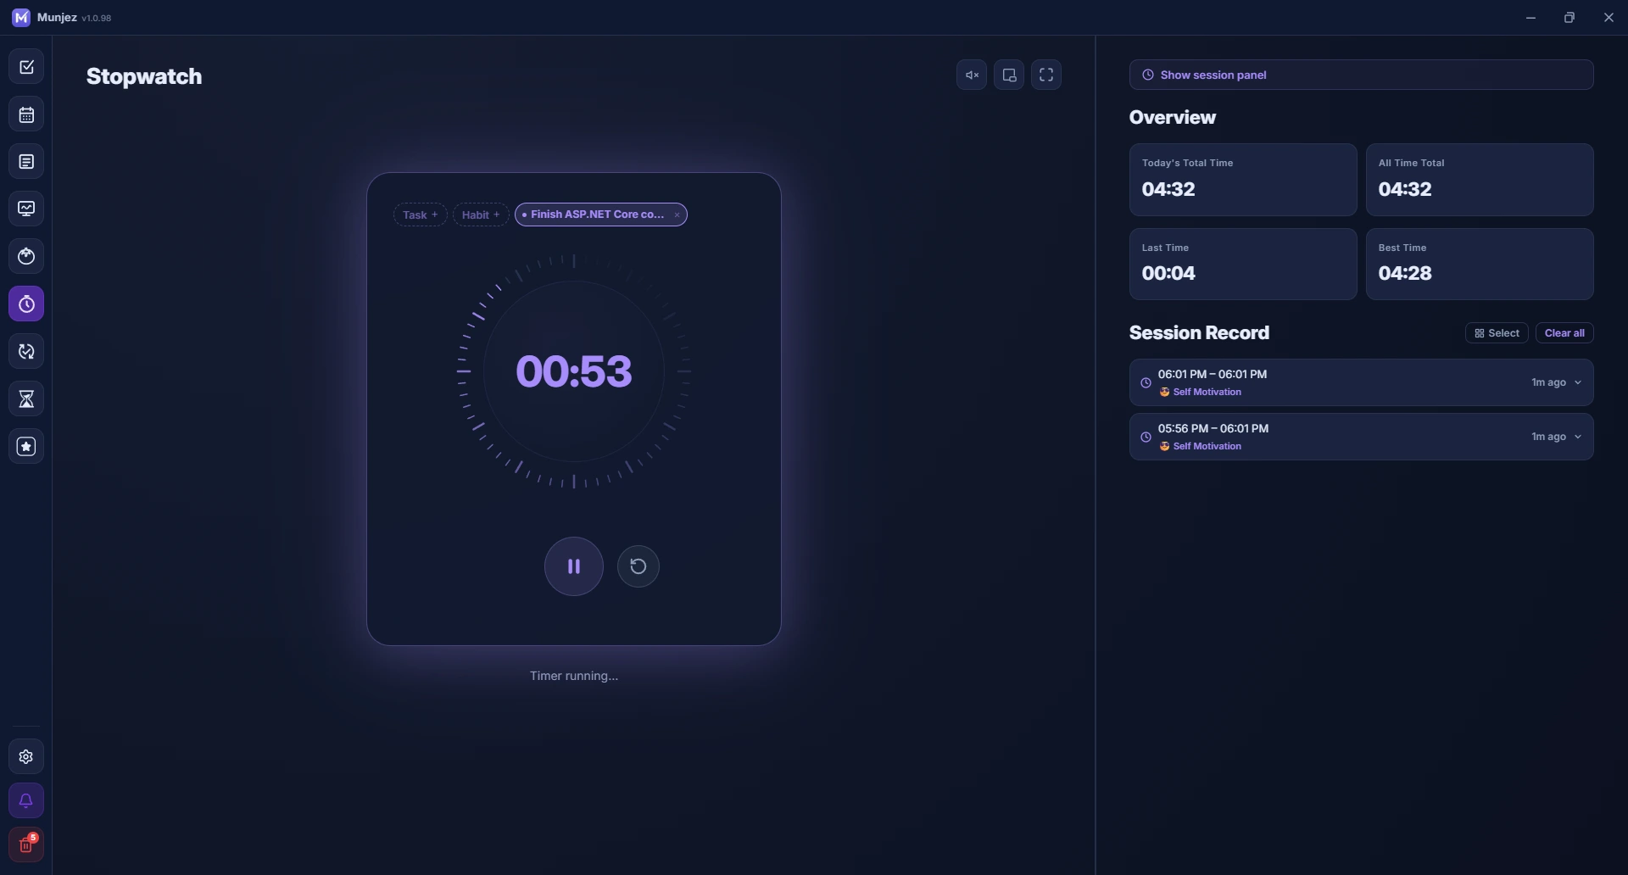The image size is (1628, 875).
Task: Expand the 06:01 PM – 06:01 PM session
Action: 1578,382
